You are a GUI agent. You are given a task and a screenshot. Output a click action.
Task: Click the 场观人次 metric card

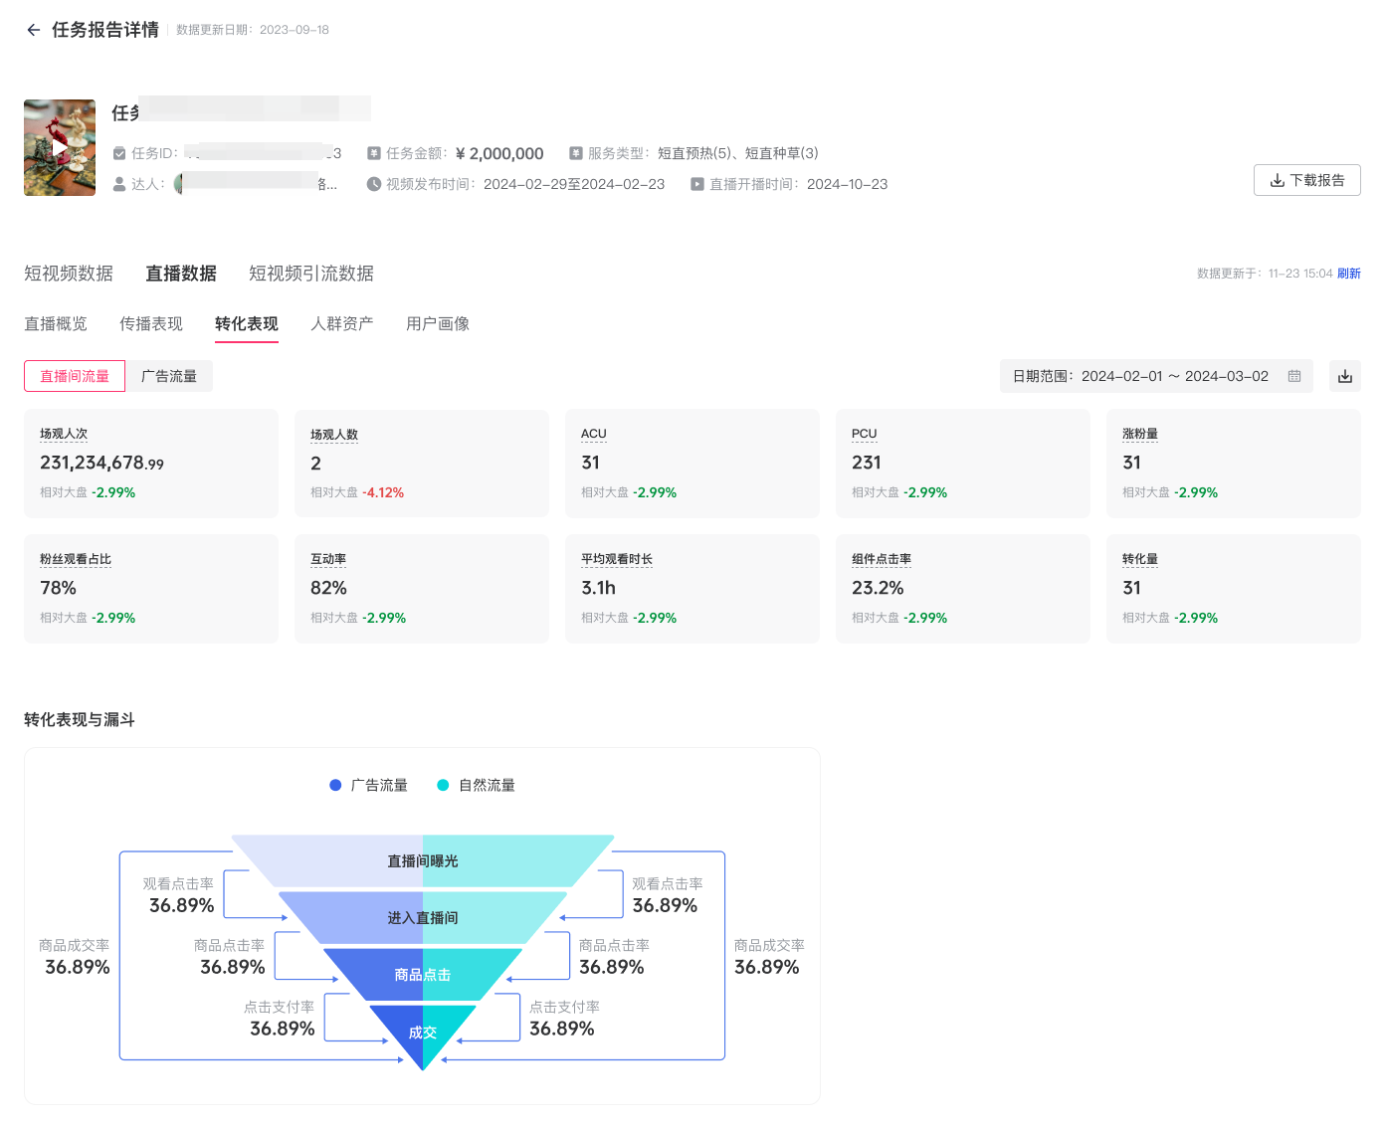151,464
